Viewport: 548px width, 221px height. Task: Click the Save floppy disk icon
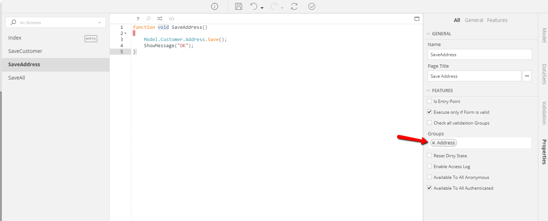pos(238,6)
